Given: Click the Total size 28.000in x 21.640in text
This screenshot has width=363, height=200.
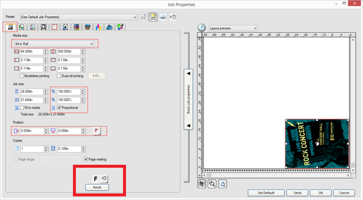Looking at the screenshot, I should [42, 114].
